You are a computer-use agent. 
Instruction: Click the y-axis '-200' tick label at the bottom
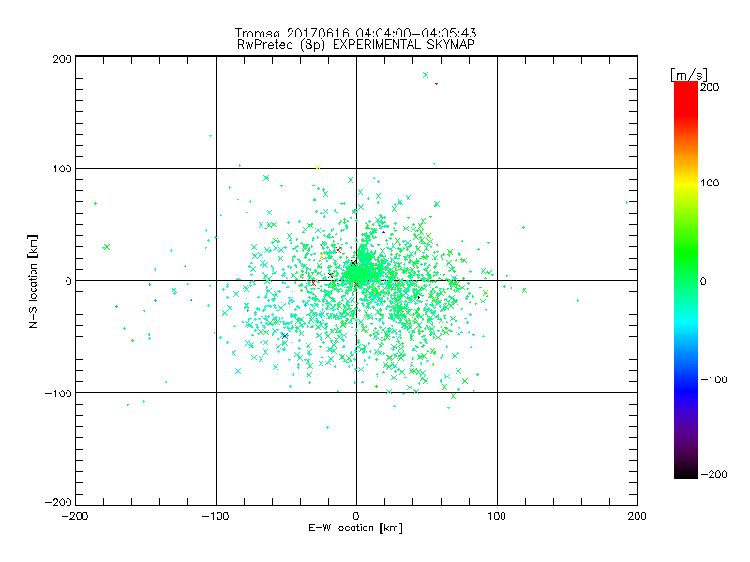58,502
